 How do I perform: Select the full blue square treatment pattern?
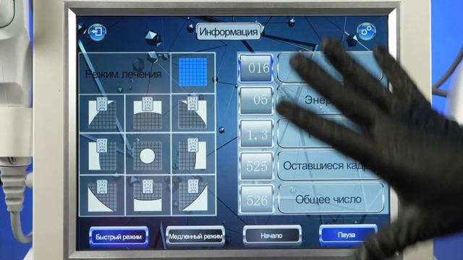tap(193, 72)
